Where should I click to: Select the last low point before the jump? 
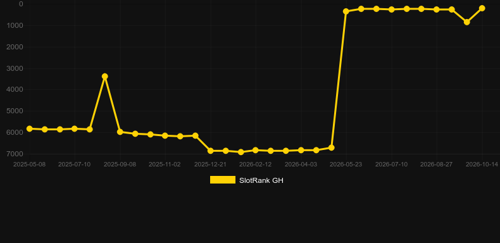pos(331,147)
